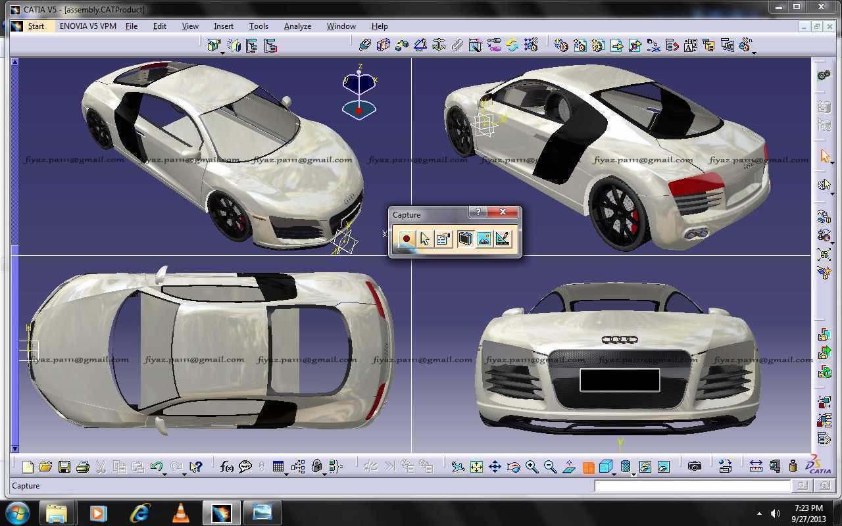Click the Update All swirl icon

[x=512, y=45]
